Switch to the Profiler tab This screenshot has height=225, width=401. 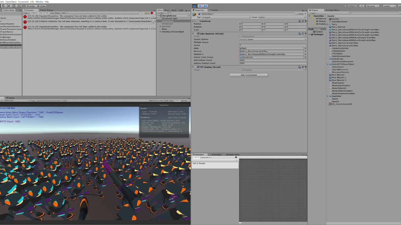(x=214, y=10)
